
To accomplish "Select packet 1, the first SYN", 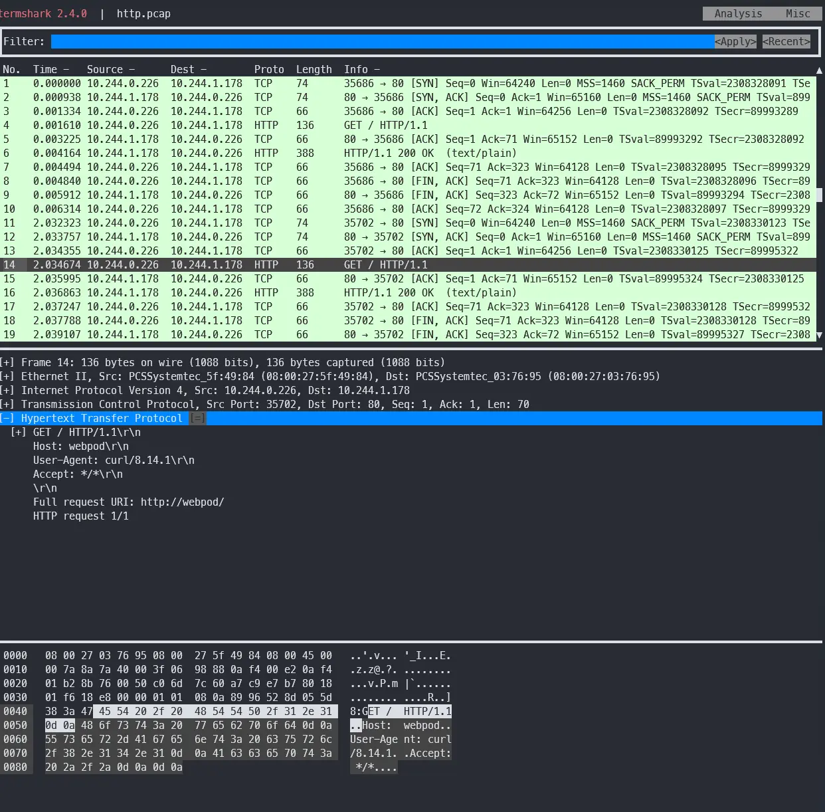I will click(408, 83).
